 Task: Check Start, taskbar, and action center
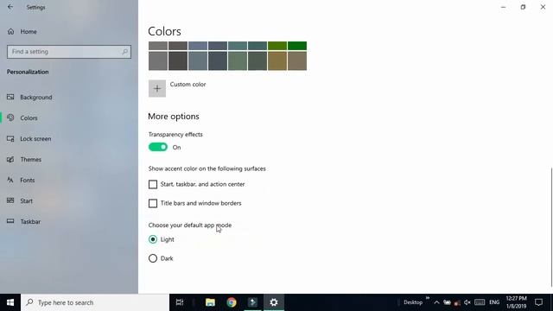pyautogui.click(x=153, y=184)
